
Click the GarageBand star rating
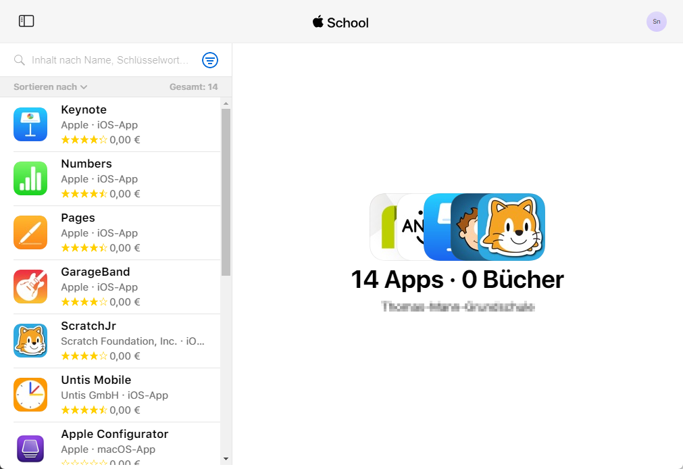[84, 302]
